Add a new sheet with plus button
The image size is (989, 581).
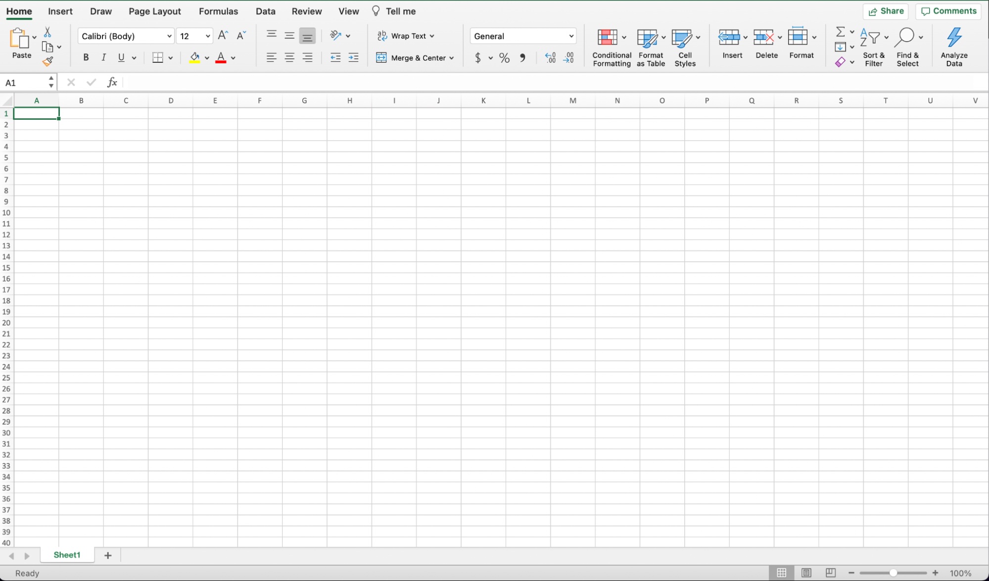(x=108, y=555)
